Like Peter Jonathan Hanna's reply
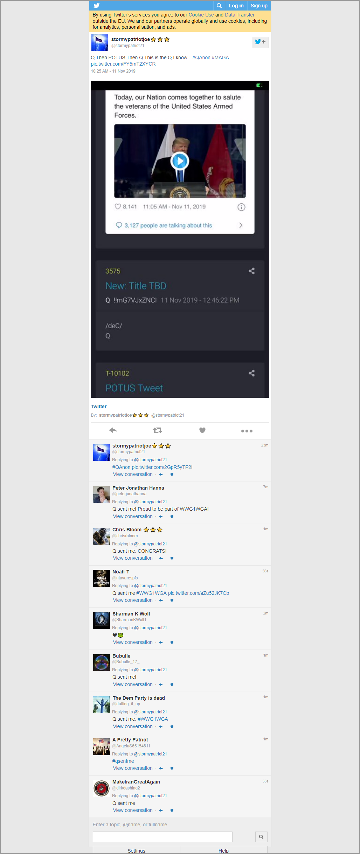360x854 pixels. coord(172,517)
